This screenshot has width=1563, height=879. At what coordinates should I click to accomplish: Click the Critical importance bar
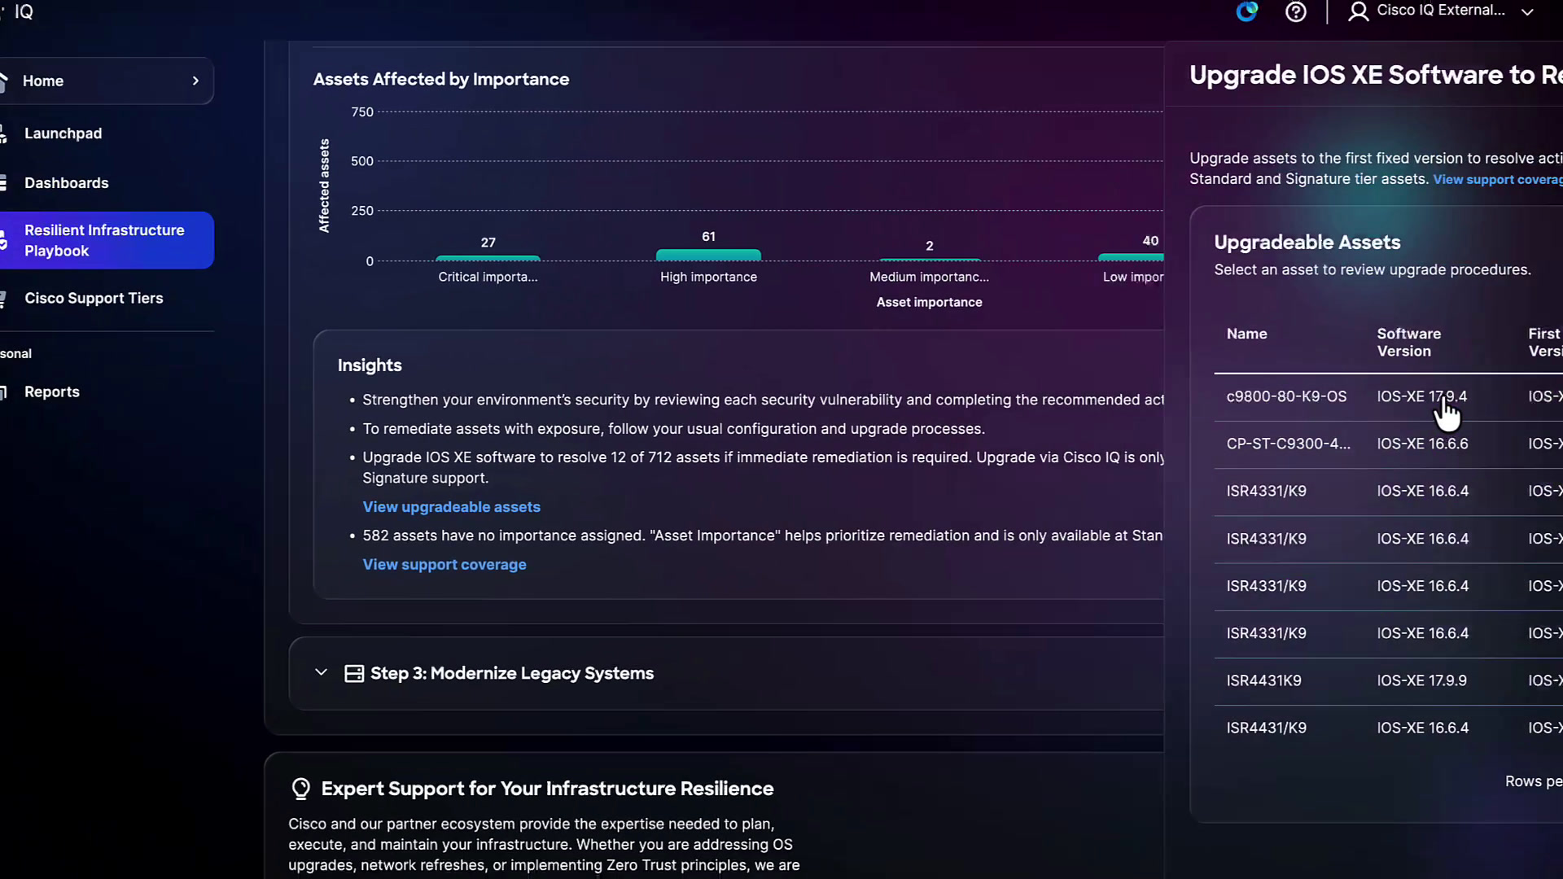coord(488,258)
